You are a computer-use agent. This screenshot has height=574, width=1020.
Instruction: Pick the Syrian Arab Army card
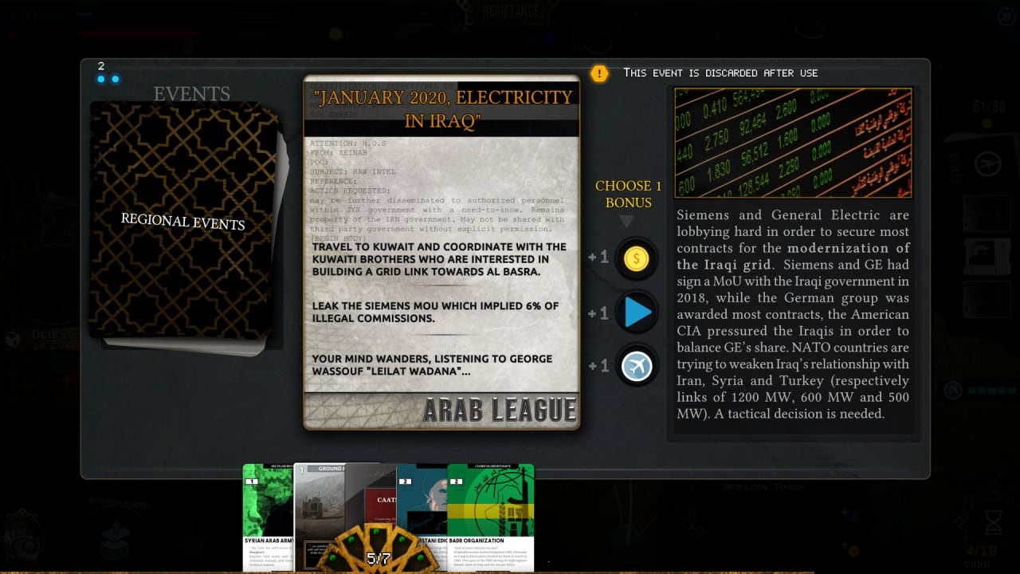[x=267, y=510]
